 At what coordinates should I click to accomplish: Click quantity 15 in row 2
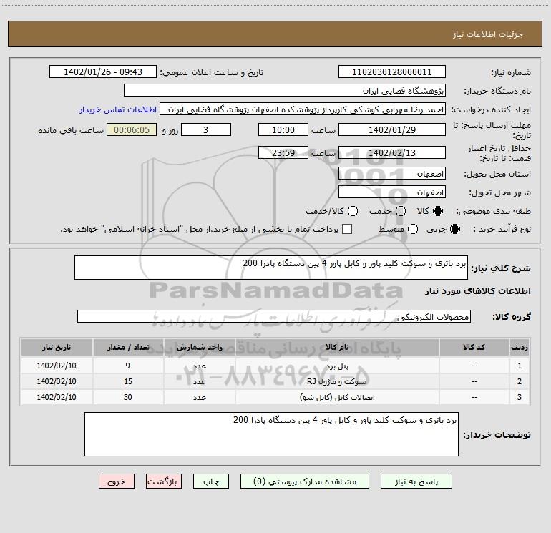(x=128, y=381)
